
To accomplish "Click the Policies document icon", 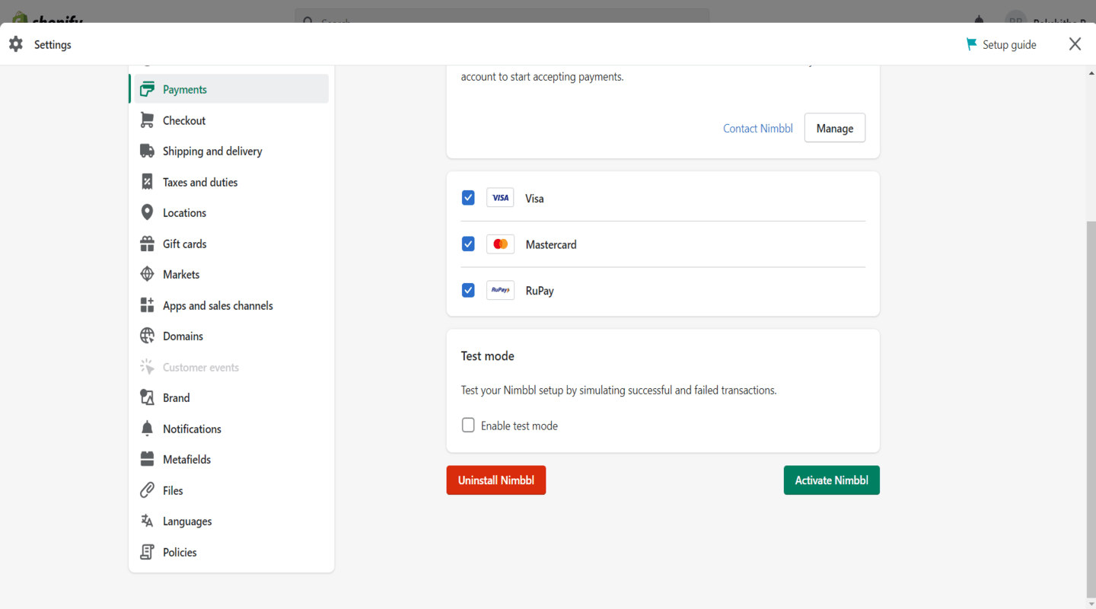I will point(147,552).
